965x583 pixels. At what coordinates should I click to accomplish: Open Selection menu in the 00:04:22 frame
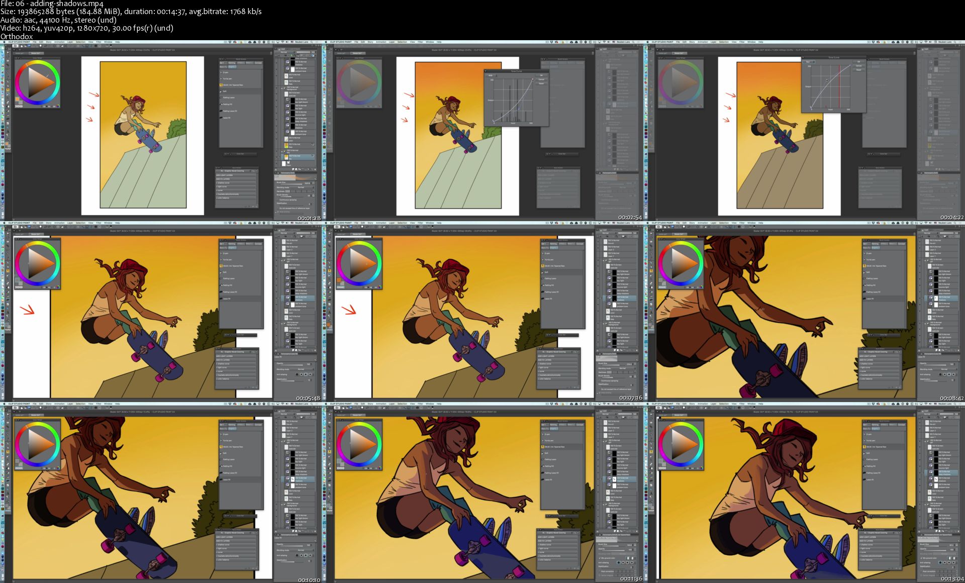tap(724, 42)
